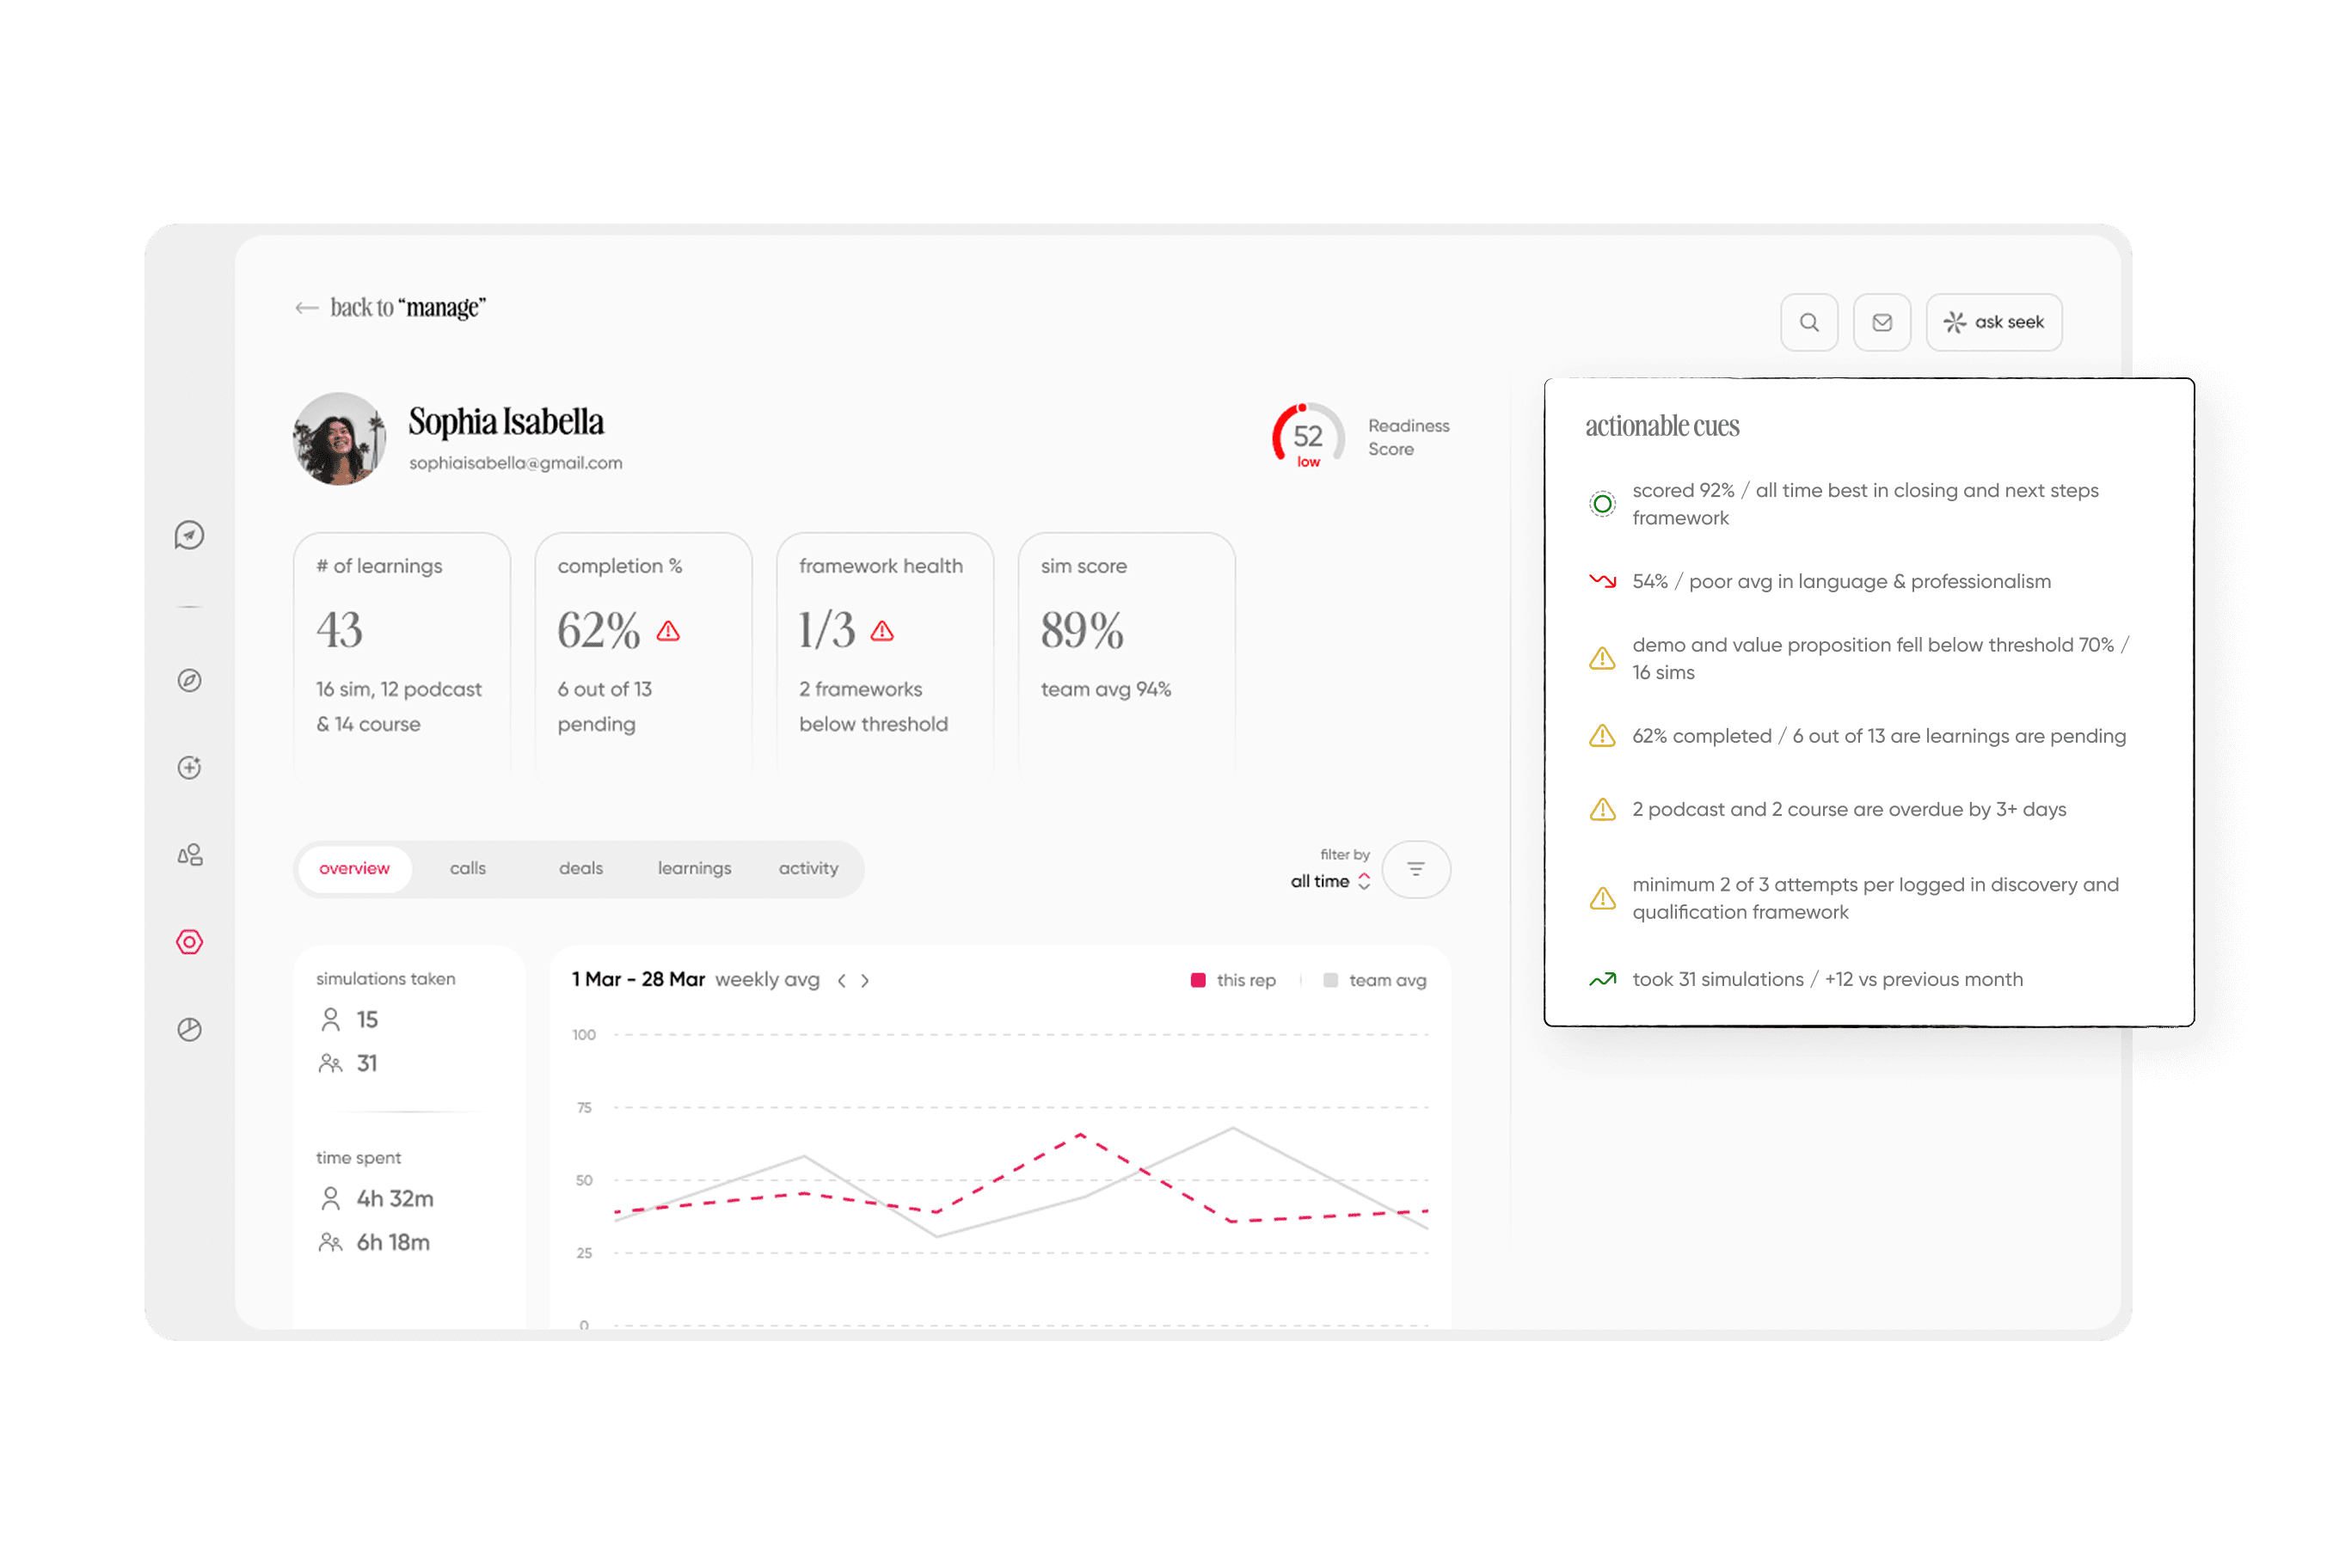
Task: Click the framework health warning triangle
Action: click(881, 631)
